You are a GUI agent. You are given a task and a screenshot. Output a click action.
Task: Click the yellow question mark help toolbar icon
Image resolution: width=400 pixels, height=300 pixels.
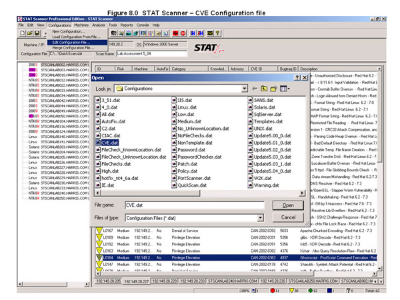click(x=217, y=33)
